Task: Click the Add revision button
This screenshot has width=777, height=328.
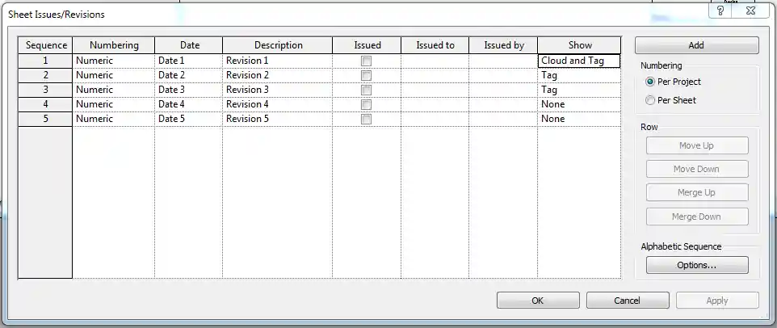Action: (x=696, y=45)
